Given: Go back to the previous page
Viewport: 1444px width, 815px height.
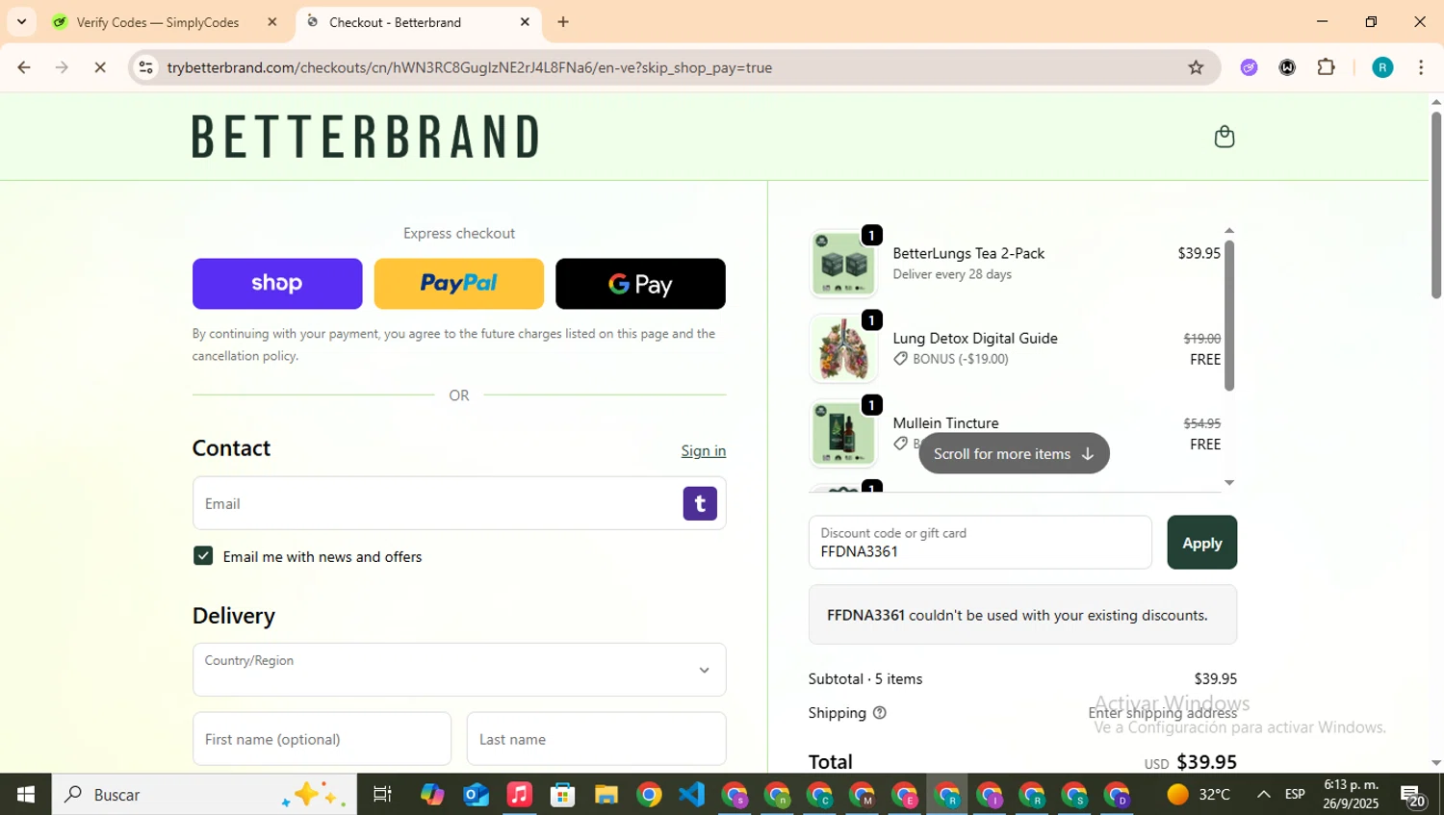Looking at the screenshot, I should pyautogui.click(x=24, y=67).
